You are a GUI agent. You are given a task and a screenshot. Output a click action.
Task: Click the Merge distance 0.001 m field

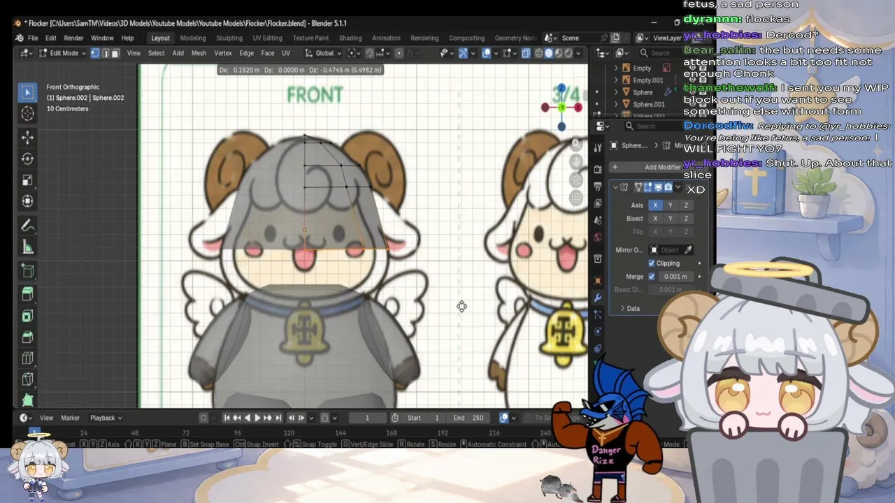(x=675, y=277)
